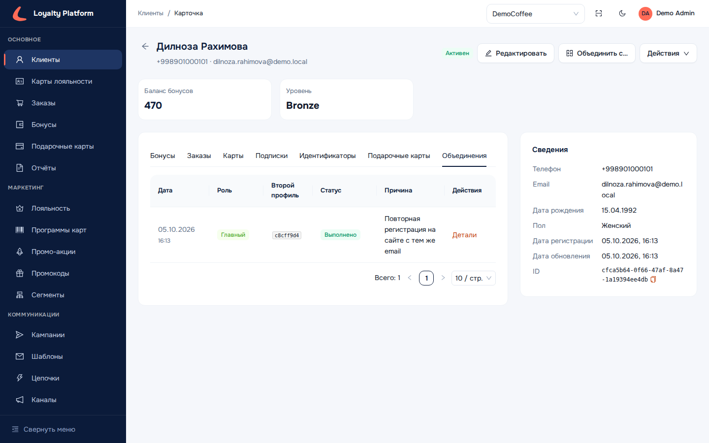Select the Карты tab
This screenshot has width=709, height=443.
coord(233,156)
